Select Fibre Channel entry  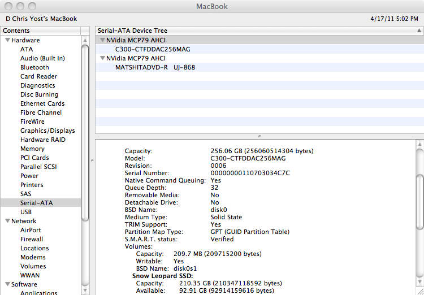41,112
